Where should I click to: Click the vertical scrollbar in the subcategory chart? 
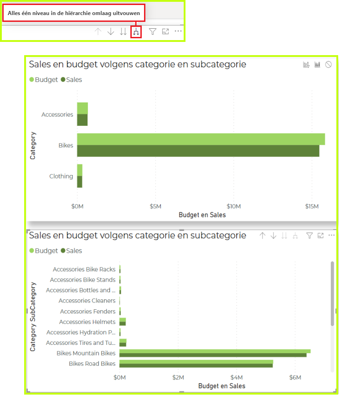332,294
